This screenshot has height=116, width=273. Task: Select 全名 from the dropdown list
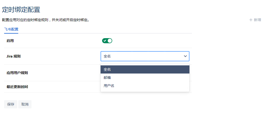point(107,69)
